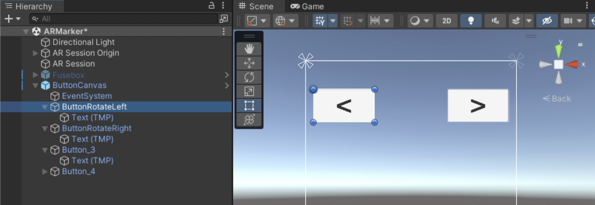This screenshot has height=205, width=595.
Task: Click the left arrow '<' button in scene
Action: point(344,106)
